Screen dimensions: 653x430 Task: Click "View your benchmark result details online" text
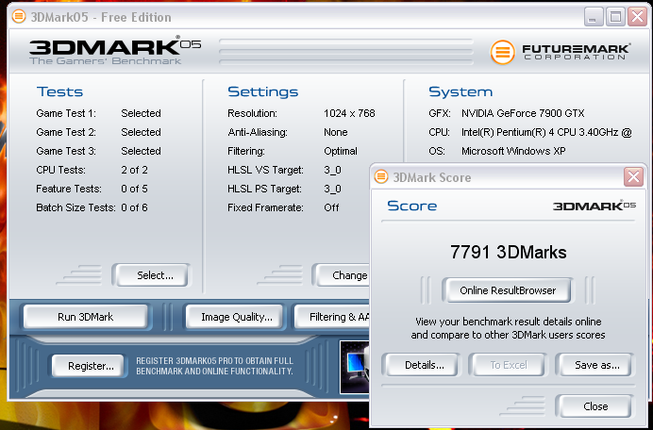point(508,322)
